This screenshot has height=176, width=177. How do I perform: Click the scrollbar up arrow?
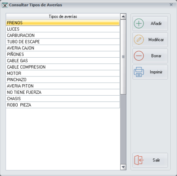123,16
